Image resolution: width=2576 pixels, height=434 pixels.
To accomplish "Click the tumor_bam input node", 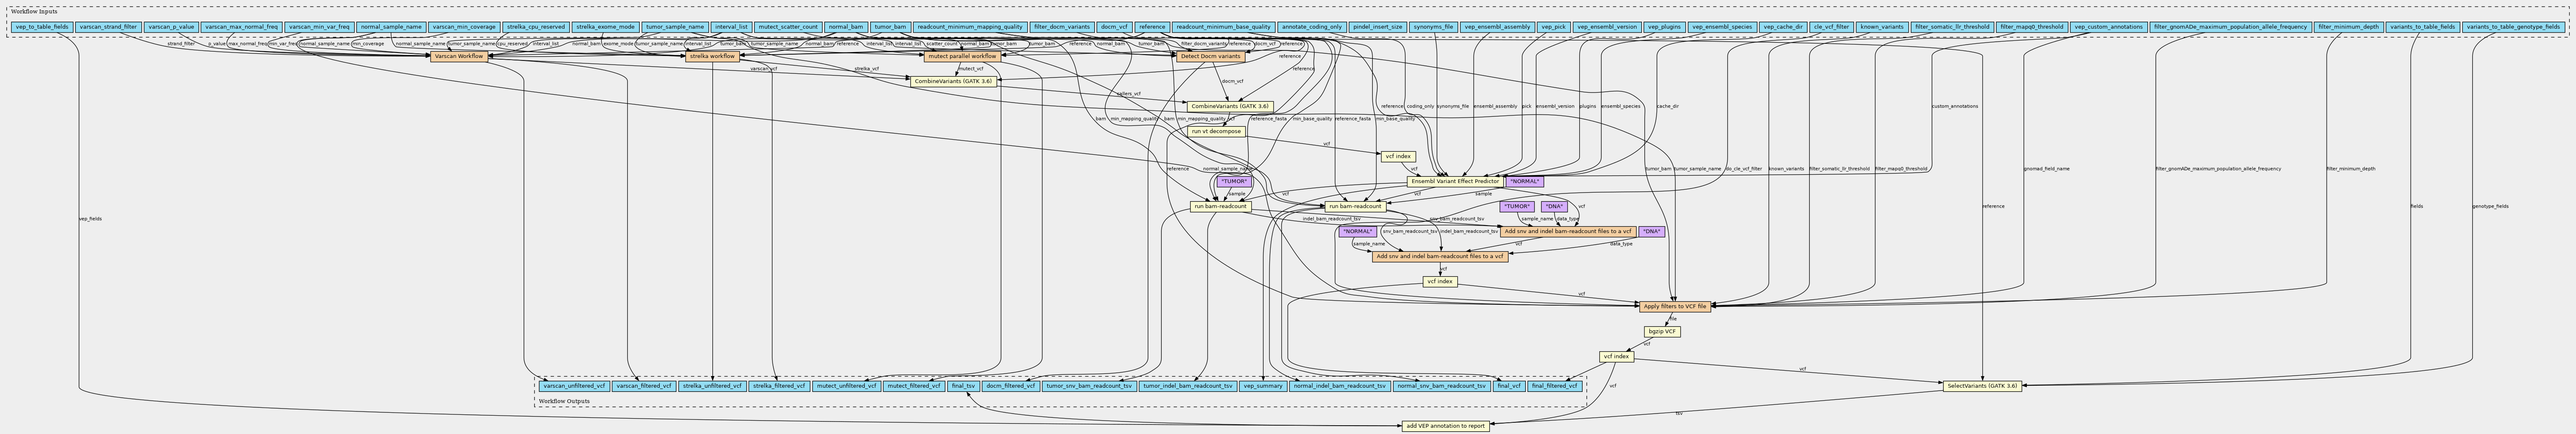I will click(x=890, y=27).
